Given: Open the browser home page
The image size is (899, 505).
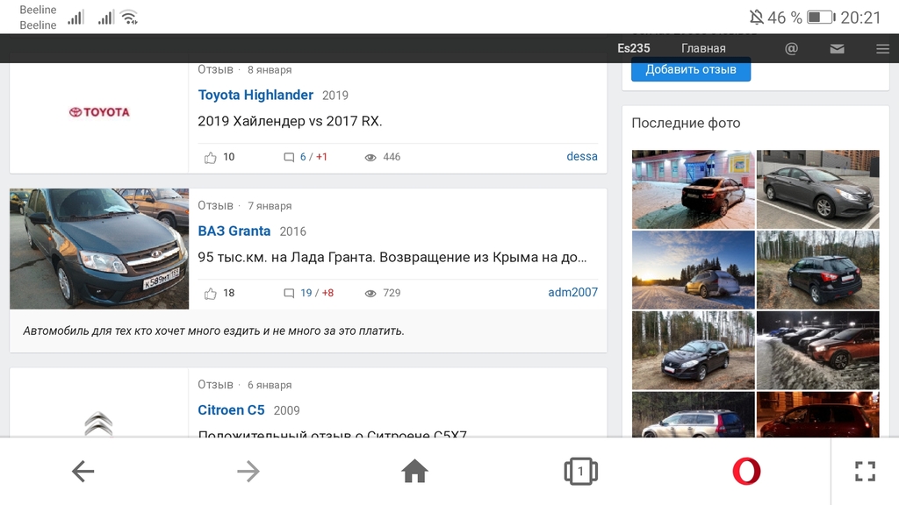Looking at the screenshot, I should pyautogui.click(x=414, y=471).
